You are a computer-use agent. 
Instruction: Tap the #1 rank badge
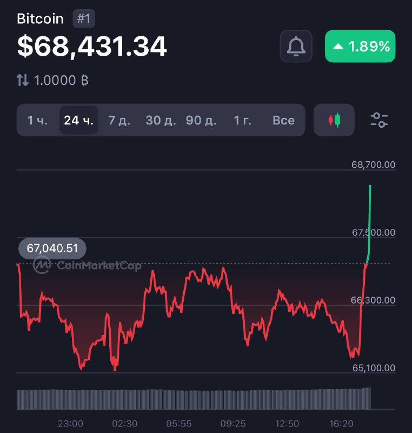tap(84, 19)
